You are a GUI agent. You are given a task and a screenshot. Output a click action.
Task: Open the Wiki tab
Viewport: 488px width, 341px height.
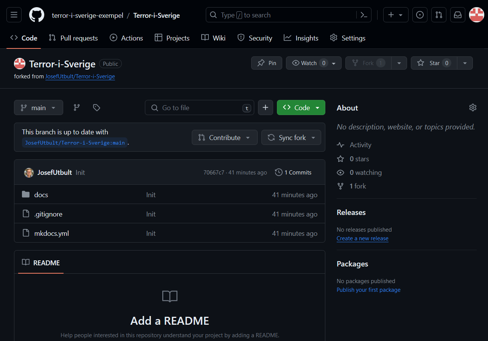[x=213, y=38]
